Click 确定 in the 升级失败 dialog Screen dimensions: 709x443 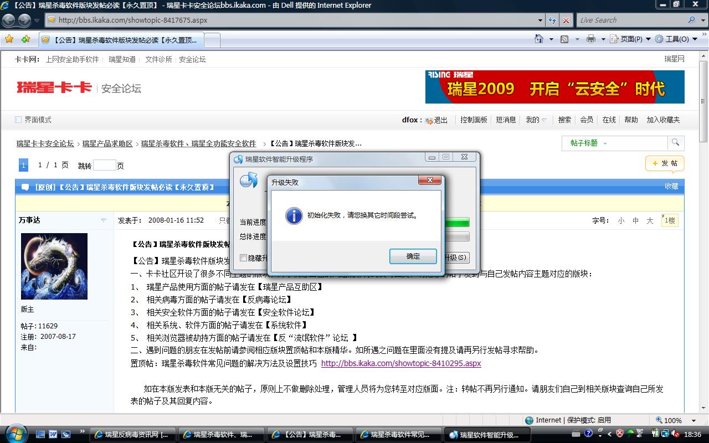(413, 256)
